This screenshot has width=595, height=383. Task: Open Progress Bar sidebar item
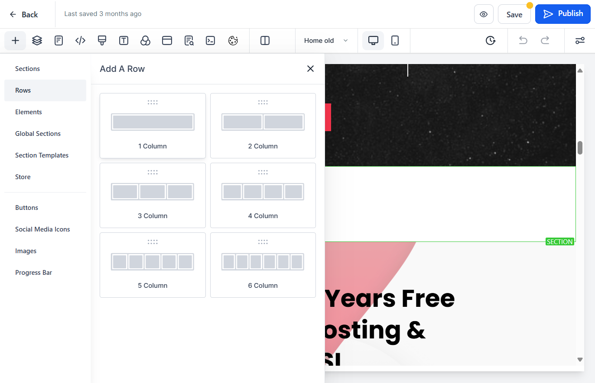click(x=45, y=273)
